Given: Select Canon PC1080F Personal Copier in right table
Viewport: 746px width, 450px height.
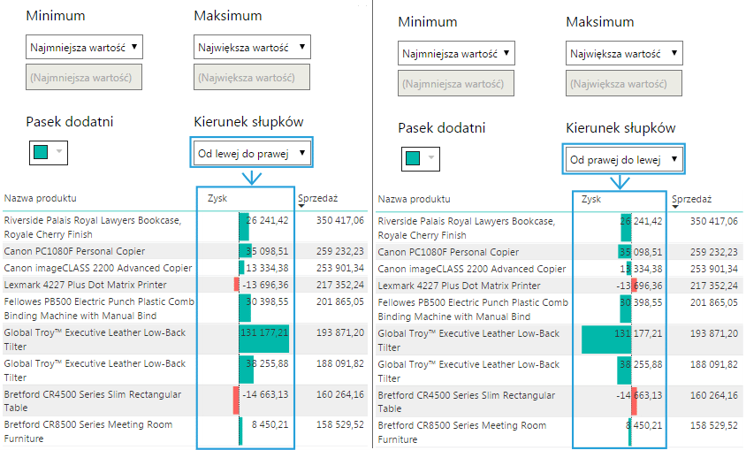Looking at the screenshot, I should coord(448,252).
